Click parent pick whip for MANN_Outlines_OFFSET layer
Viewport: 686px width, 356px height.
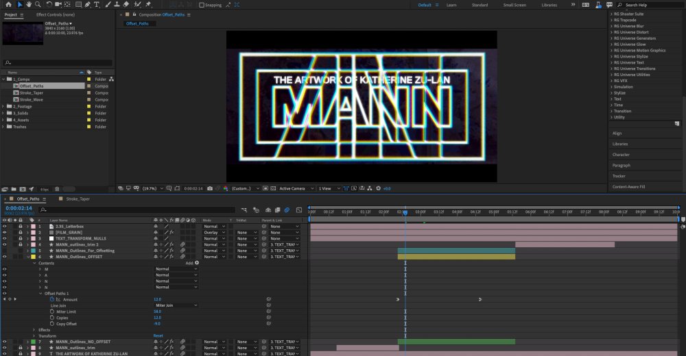coord(264,257)
